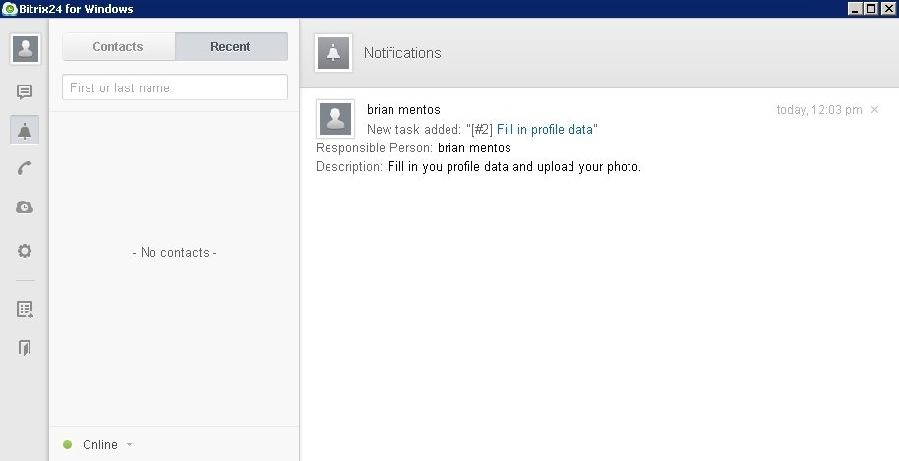
Task: Click the Notifications header title
Action: click(x=402, y=53)
